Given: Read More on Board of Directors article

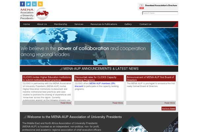Looking at the screenshot, I should (x=170, y=103).
